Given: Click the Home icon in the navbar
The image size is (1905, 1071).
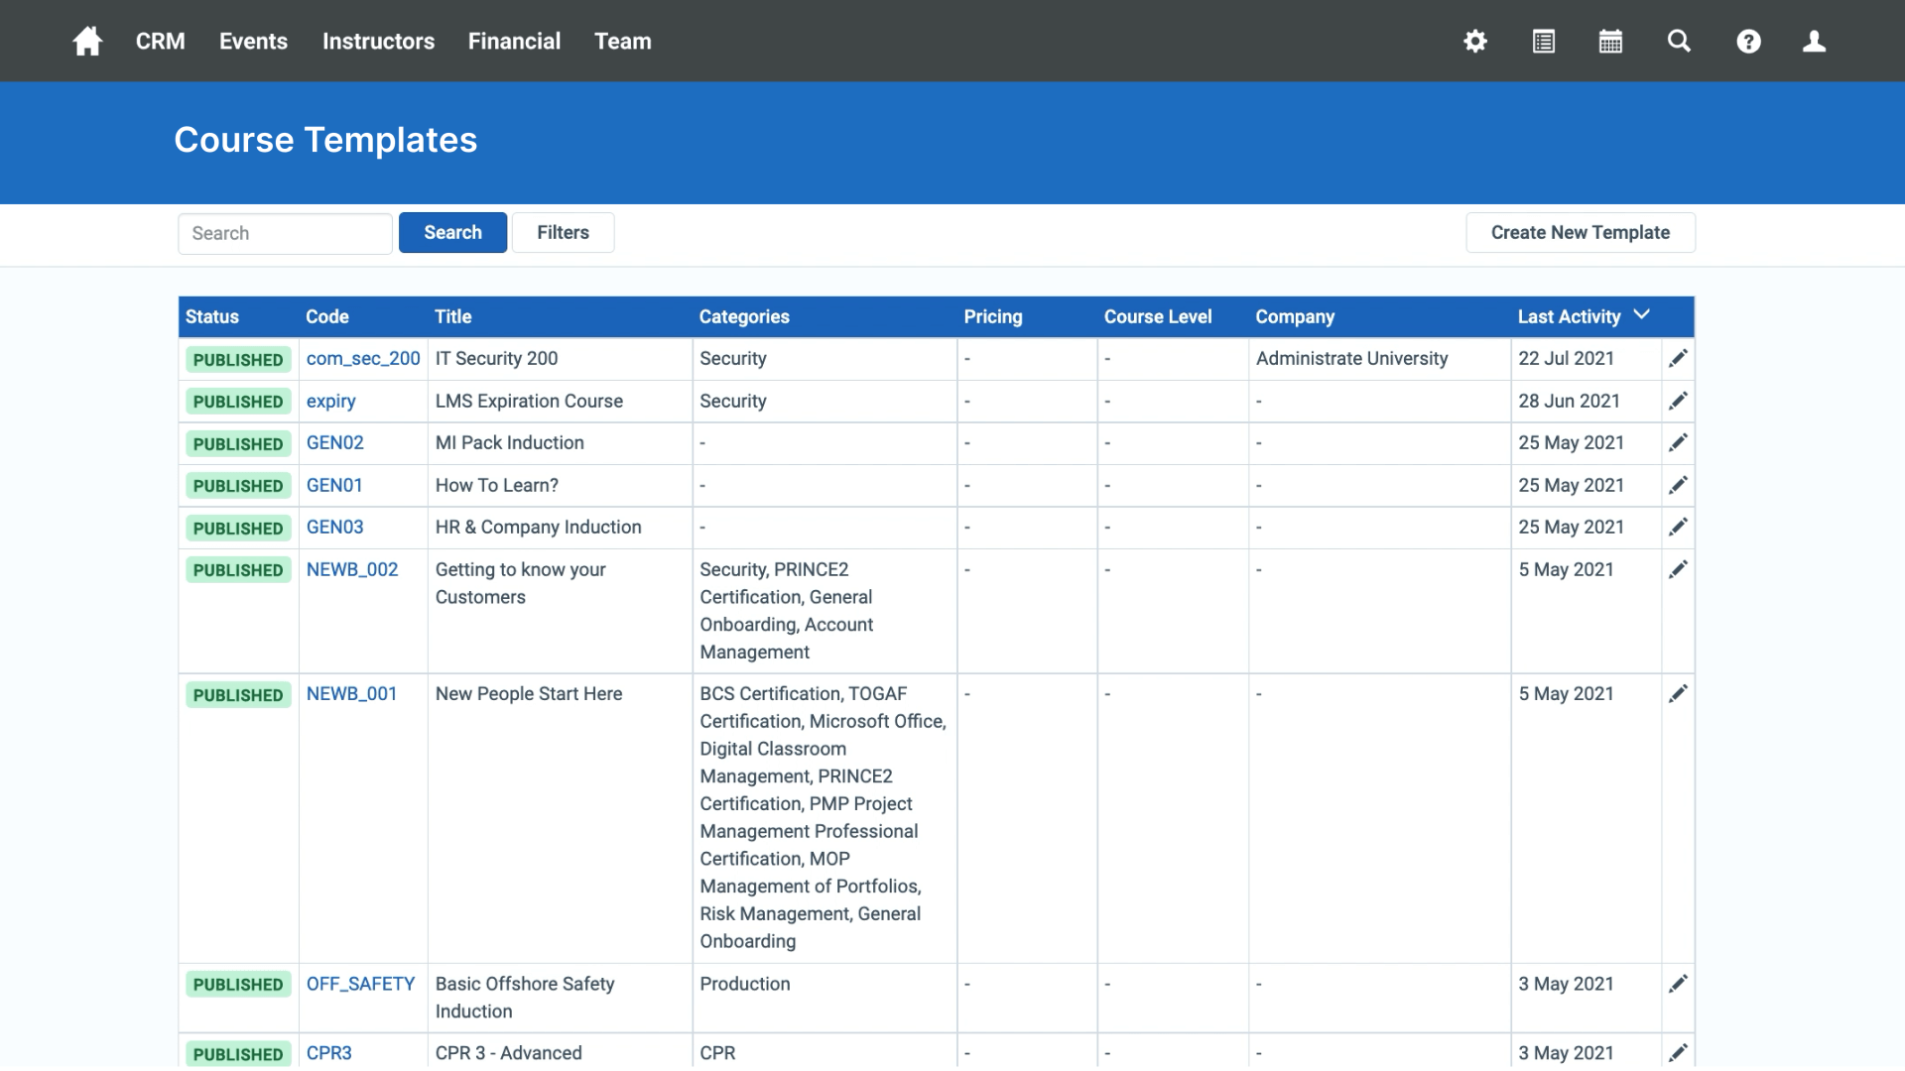Looking at the screenshot, I should pyautogui.click(x=87, y=41).
